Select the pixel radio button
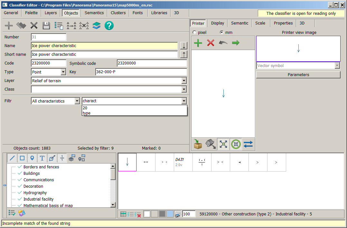 (194, 33)
